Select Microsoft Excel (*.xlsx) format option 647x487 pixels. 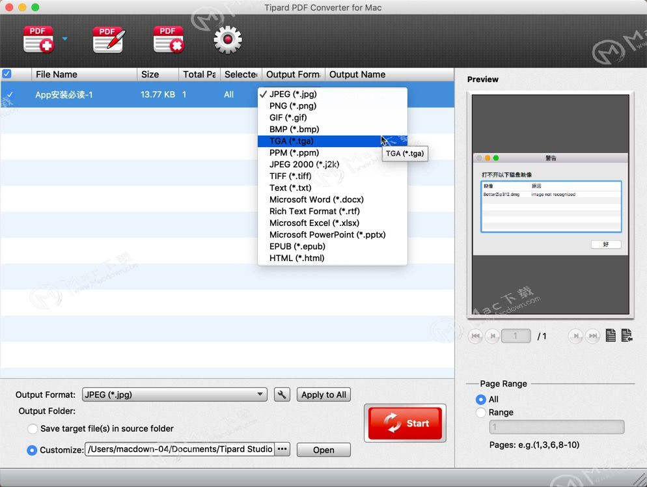point(332,223)
